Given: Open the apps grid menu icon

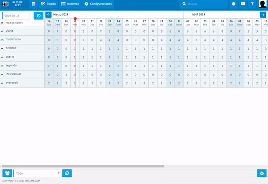Looking at the screenshot, I should pyautogui.click(x=33, y=4).
